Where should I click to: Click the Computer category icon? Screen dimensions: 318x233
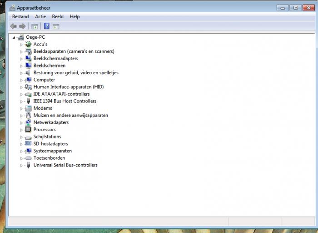(28, 80)
